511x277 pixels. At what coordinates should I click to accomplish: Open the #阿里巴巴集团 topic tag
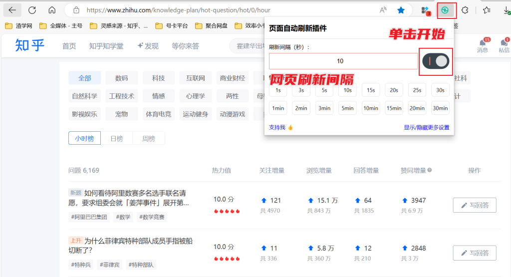click(x=89, y=217)
